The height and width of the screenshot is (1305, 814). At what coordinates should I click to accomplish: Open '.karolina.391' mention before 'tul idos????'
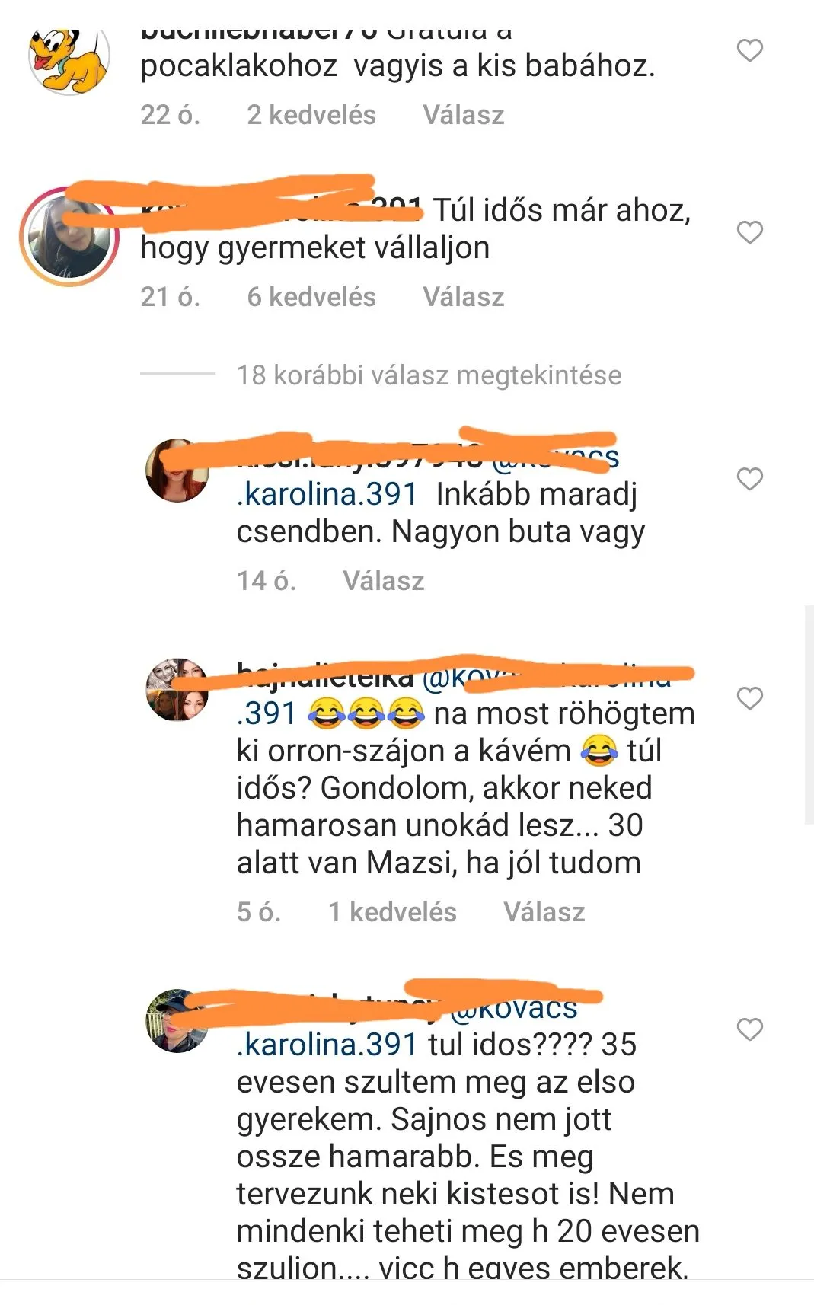click(327, 1045)
